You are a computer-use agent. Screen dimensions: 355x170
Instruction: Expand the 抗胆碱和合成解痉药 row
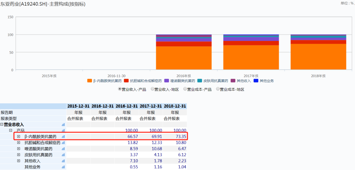tap(19, 143)
